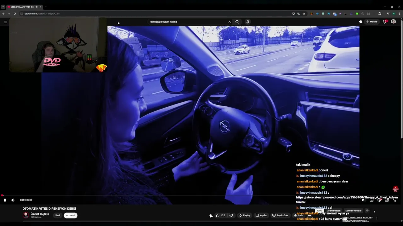Open the three-dot more actions menu
The height and width of the screenshot is (226, 403).
click(x=309, y=215)
